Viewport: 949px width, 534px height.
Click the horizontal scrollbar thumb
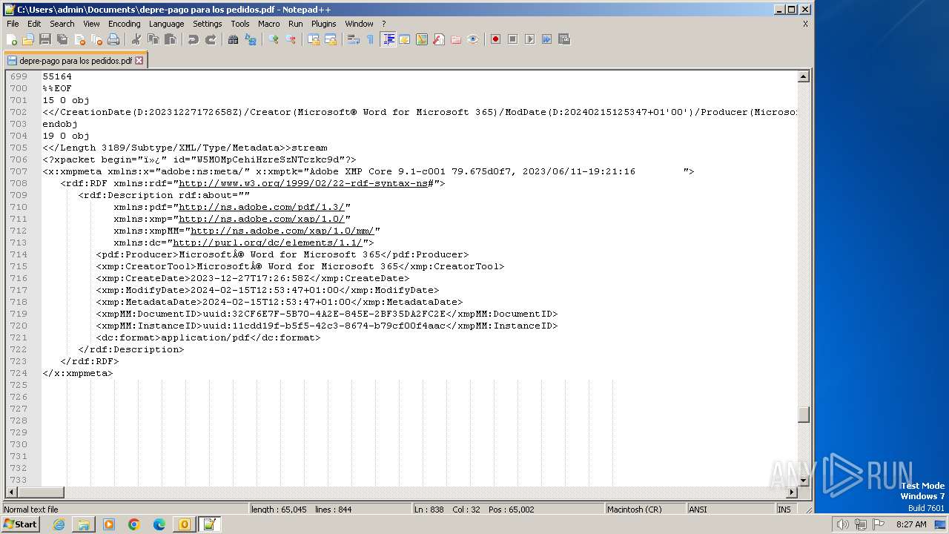[x=40, y=492]
